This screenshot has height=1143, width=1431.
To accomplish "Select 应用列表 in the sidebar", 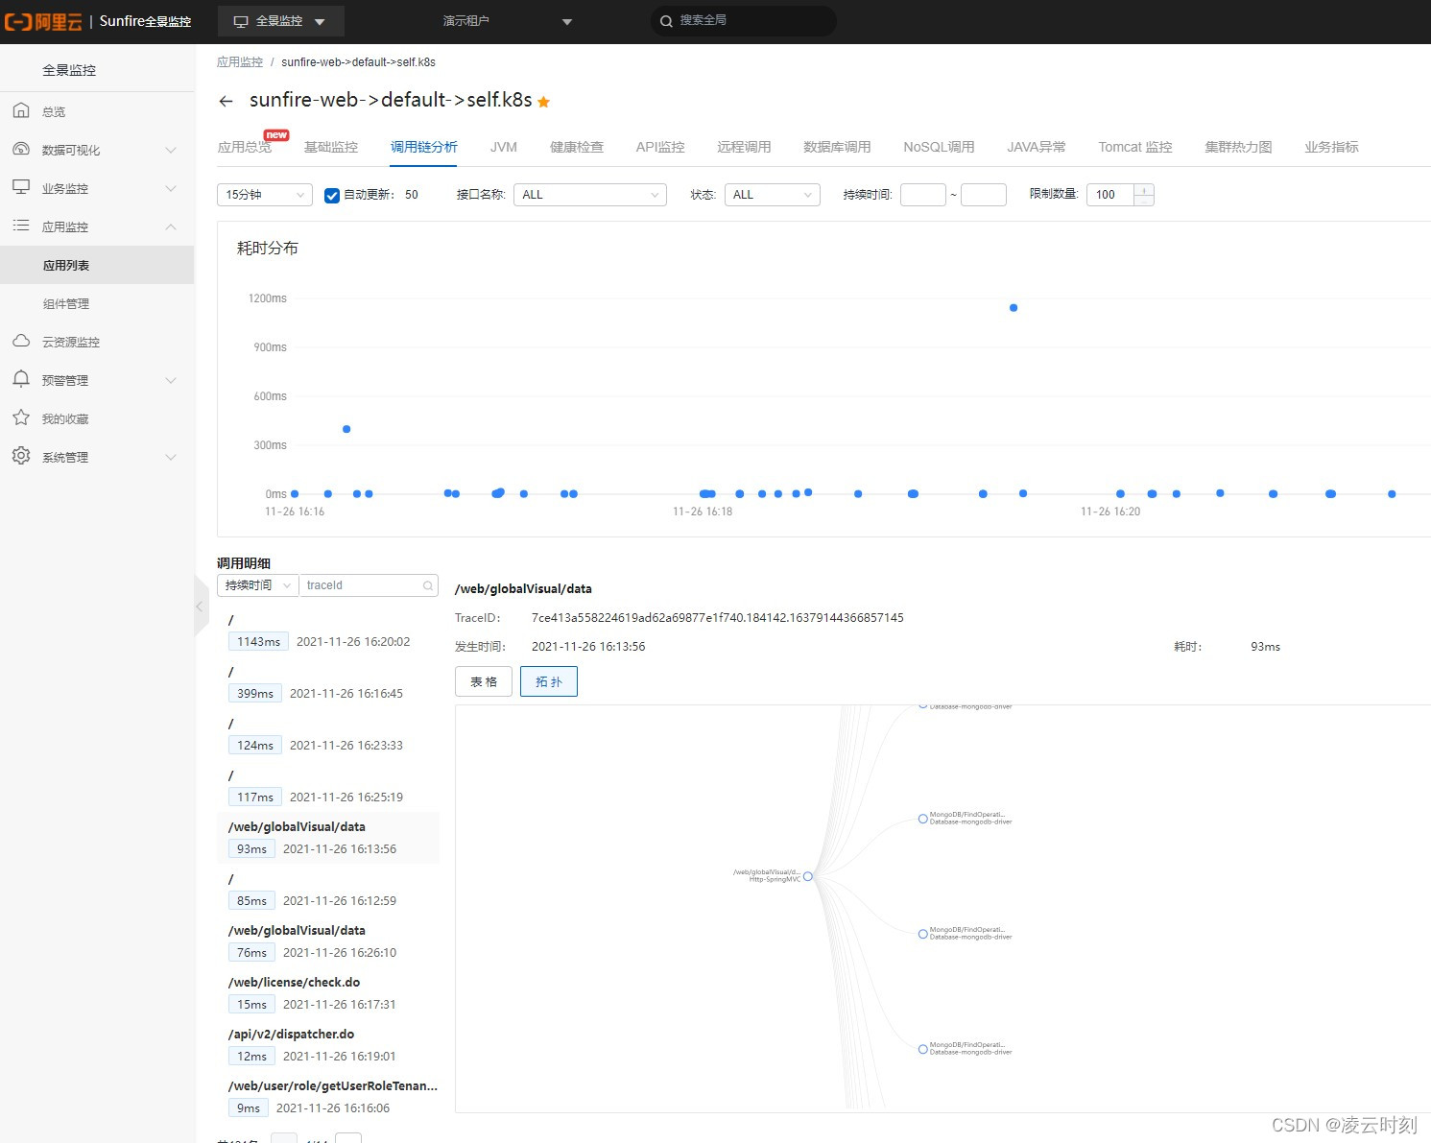I will coord(97,265).
